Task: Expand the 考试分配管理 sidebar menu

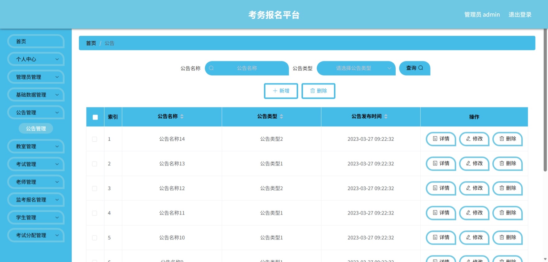Action: click(x=36, y=235)
